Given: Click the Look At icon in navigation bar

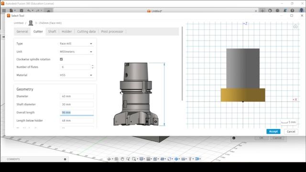Looking at the screenshot, I should point(116,159).
